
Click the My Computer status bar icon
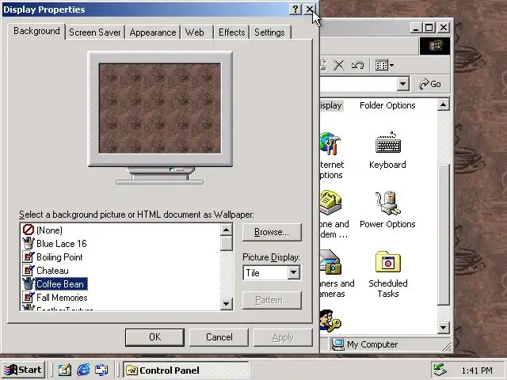pyautogui.click(x=337, y=344)
